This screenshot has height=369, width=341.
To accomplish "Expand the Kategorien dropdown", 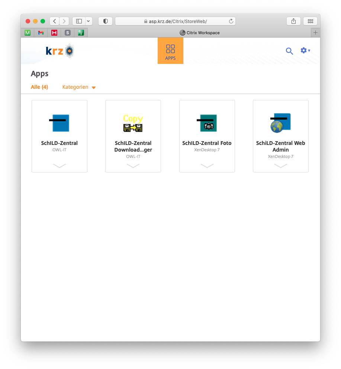I will [x=79, y=87].
